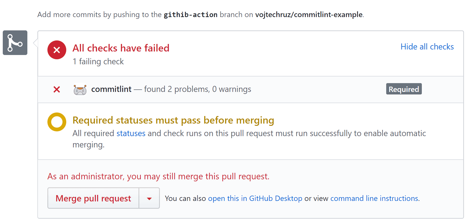Click the commitlint check name

(111, 89)
